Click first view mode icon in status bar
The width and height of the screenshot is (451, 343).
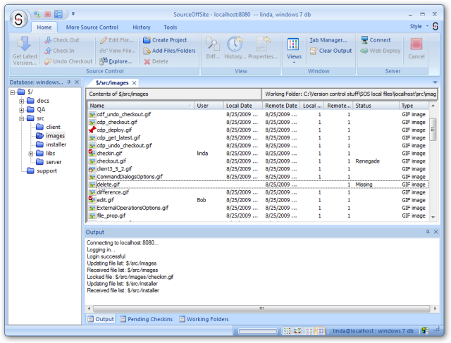click(x=287, y=331)
